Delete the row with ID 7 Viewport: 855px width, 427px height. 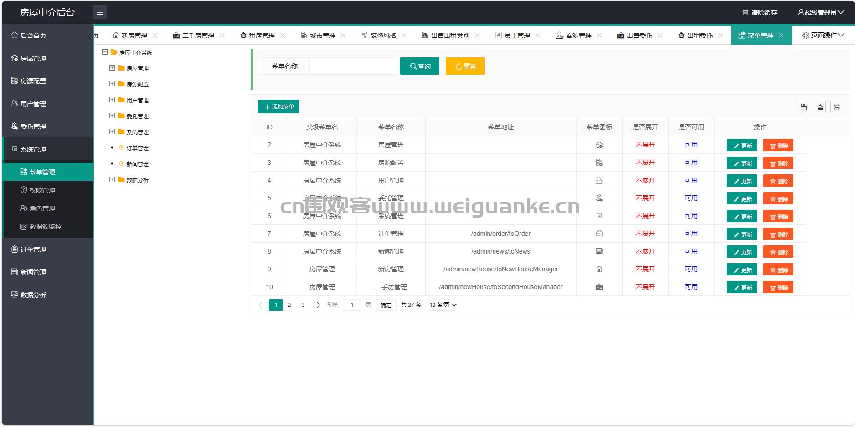pos(778,234)
